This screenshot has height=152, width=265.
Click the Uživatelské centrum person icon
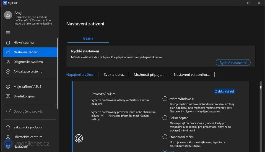pyautogui.click(x=8, y=137)
